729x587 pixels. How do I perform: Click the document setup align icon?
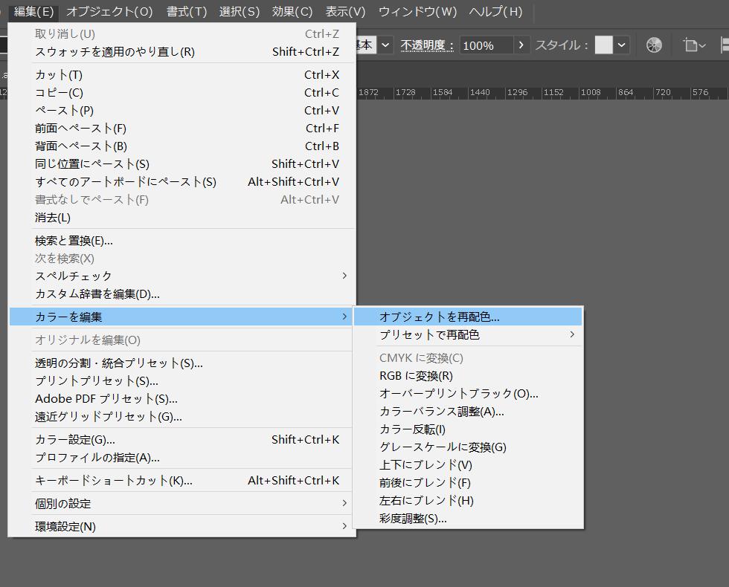694,45
